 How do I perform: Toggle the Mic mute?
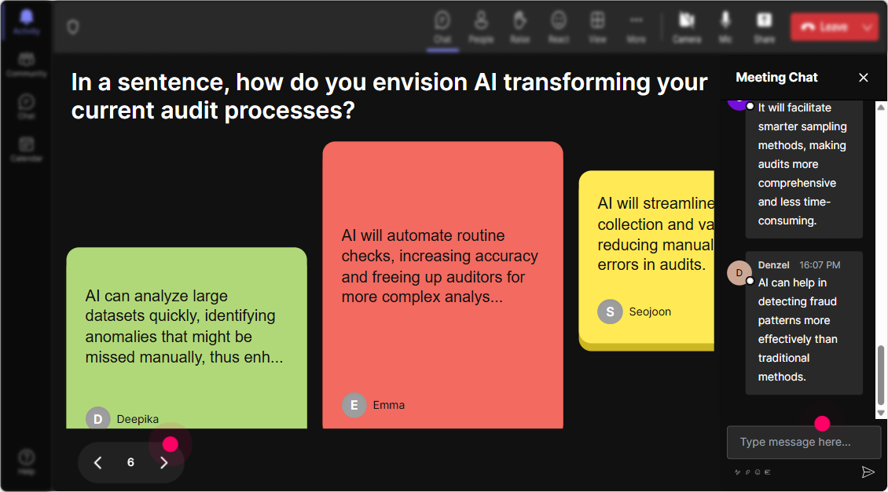point(725,27)
